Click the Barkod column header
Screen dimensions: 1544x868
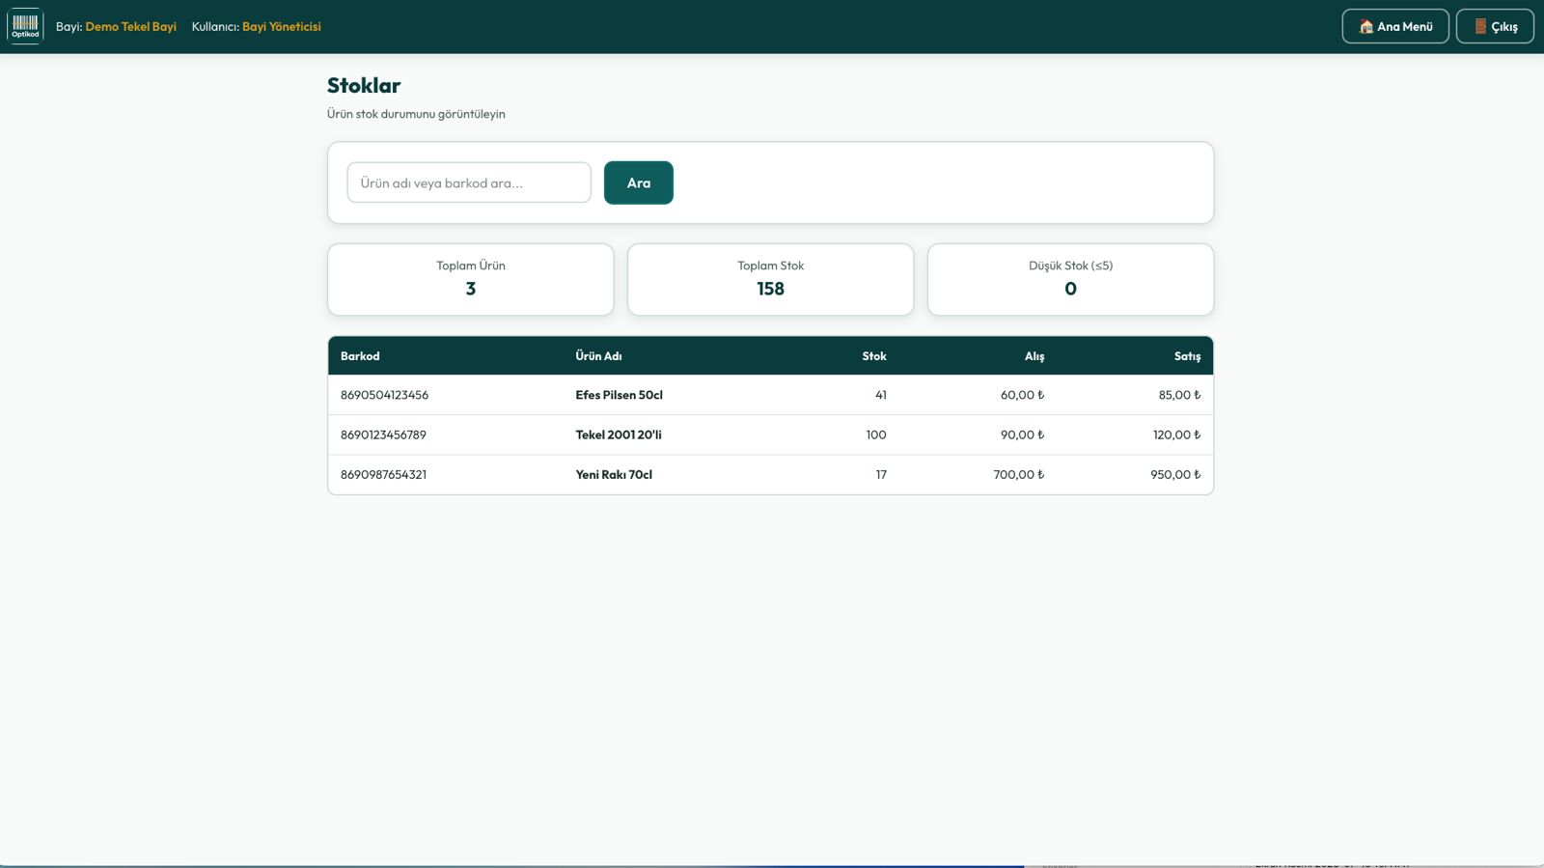coord(360,356)
